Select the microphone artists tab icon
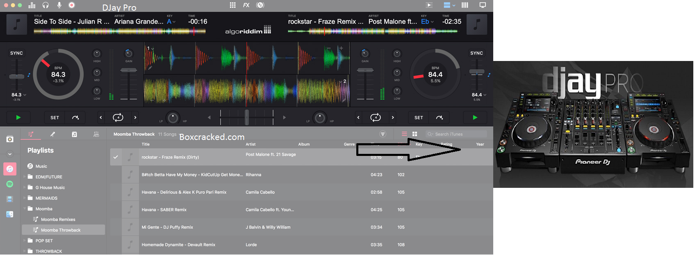697x257 pixels. click(x=52, y=134)
